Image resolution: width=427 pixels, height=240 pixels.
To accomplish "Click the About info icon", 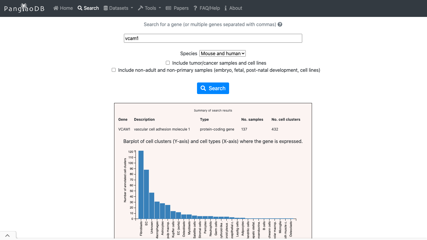I will point(226,8).
